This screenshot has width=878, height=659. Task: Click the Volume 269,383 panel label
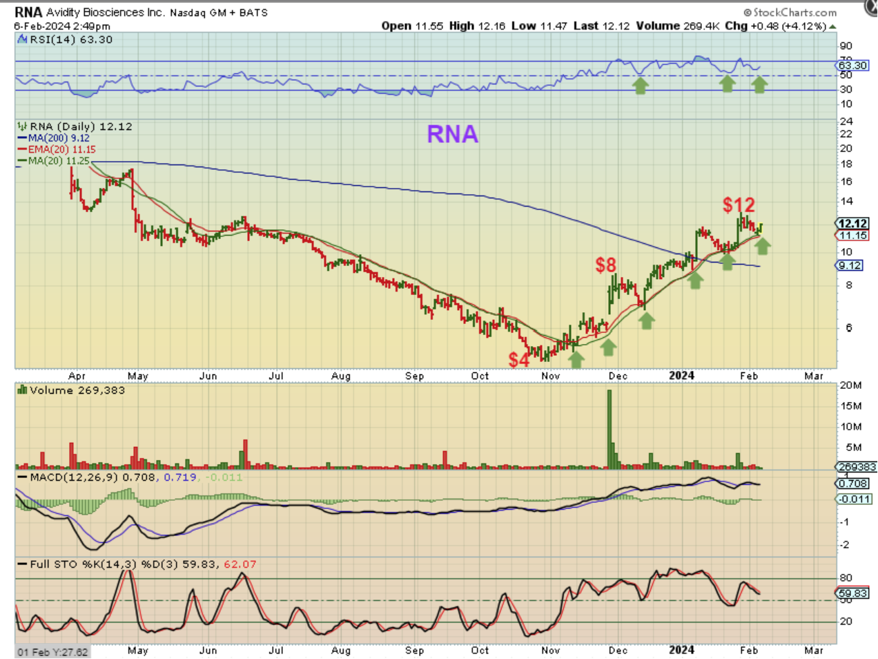point(77,390)
